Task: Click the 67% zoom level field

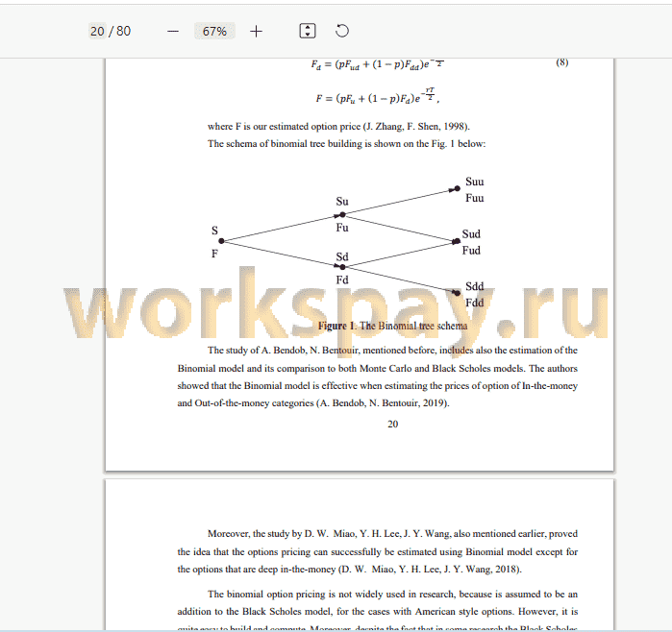Action: [214, 32]
